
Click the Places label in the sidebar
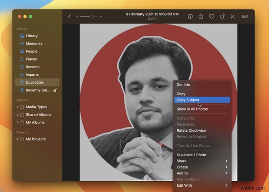click(31, 59)
